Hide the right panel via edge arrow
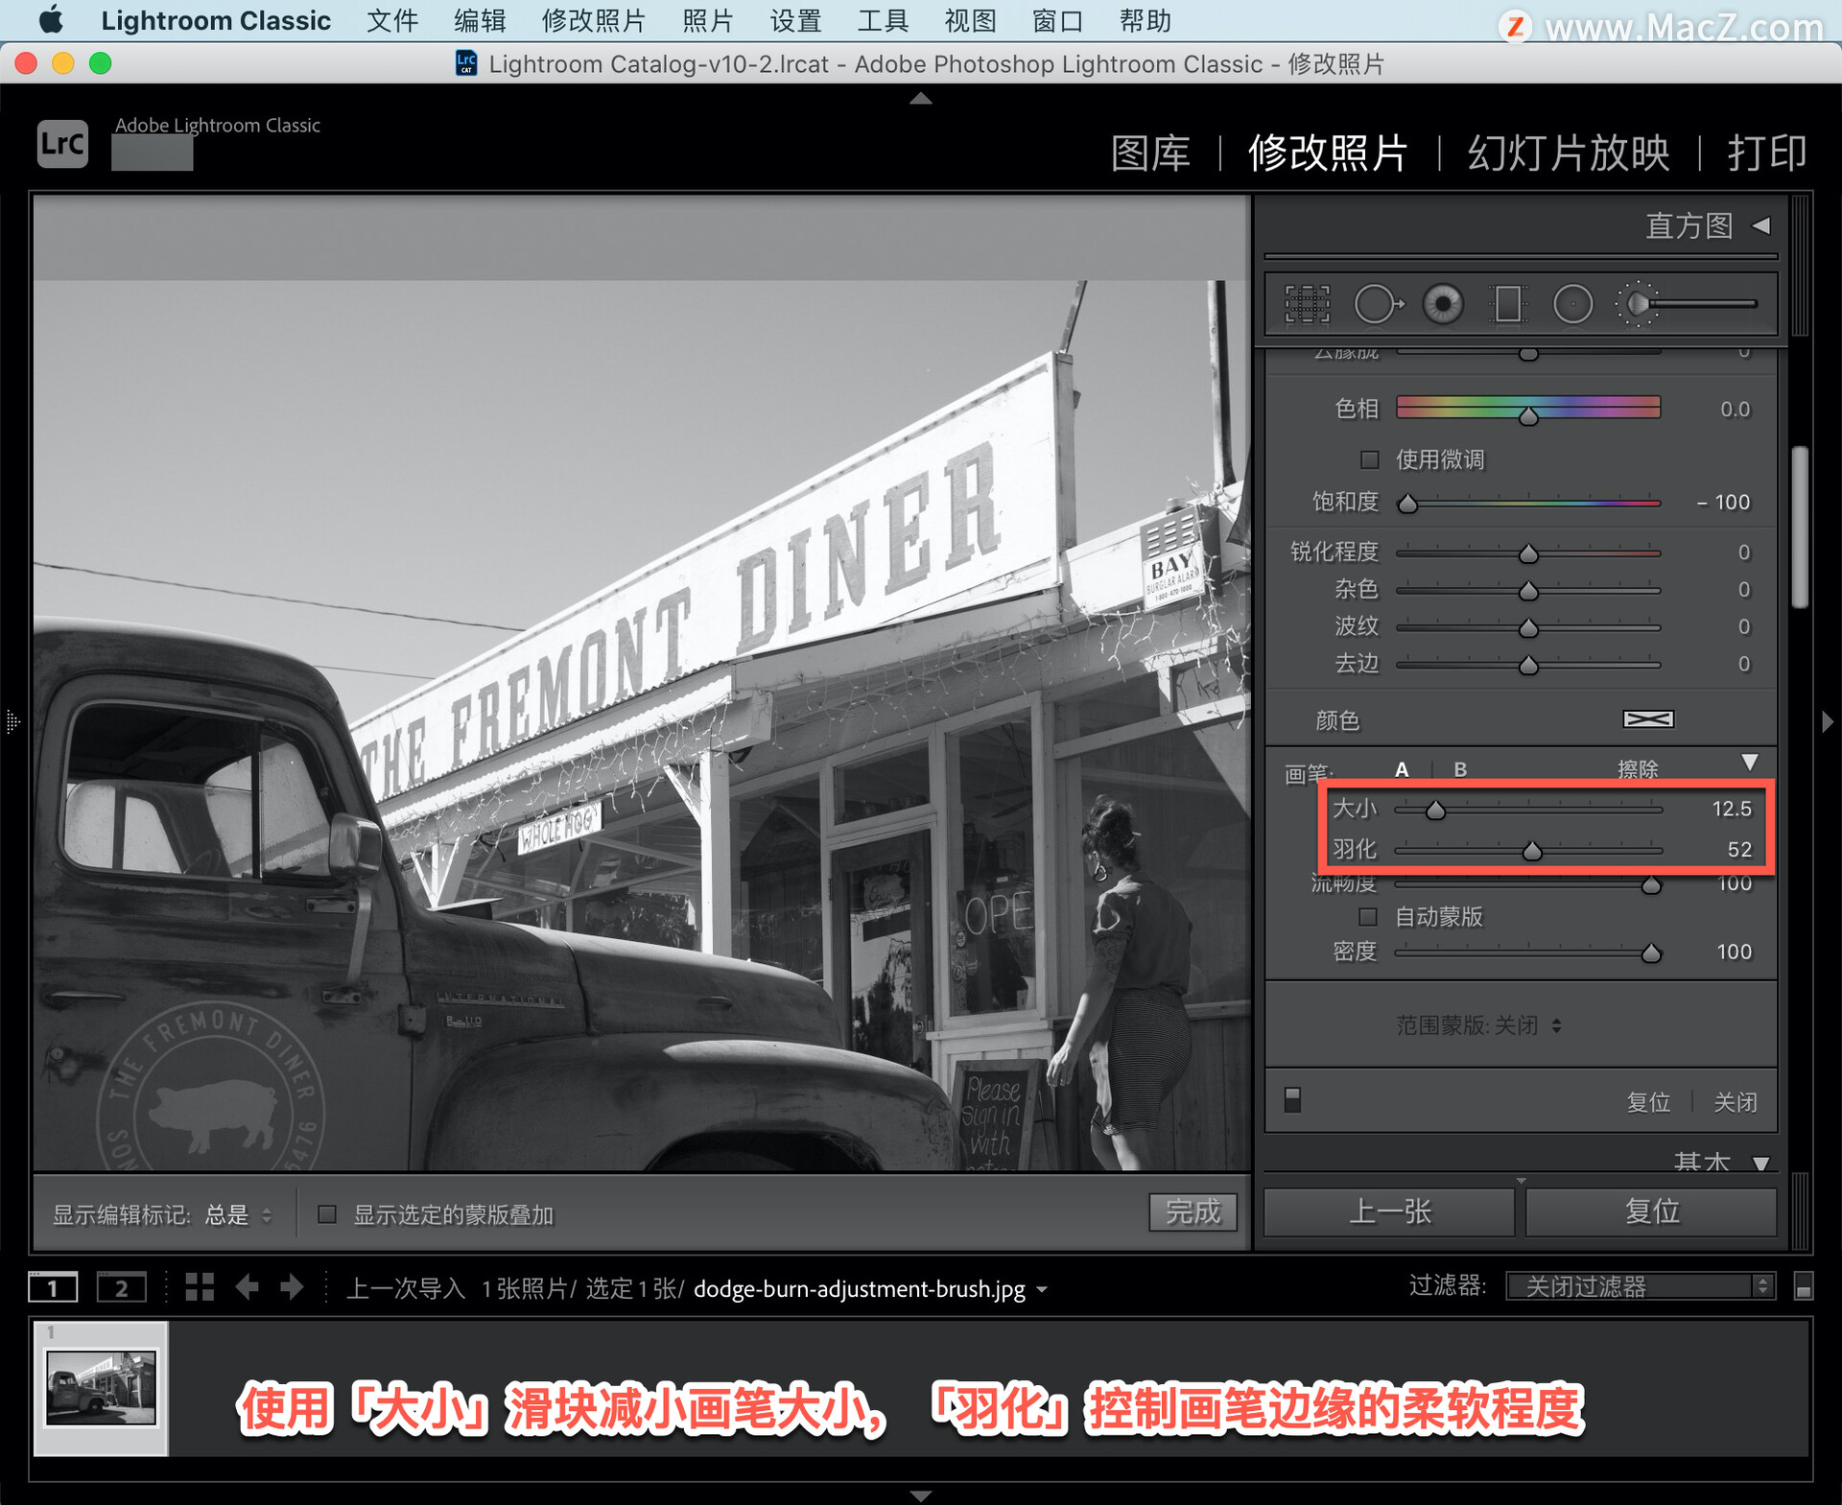The height and width of the screenshot is (1505, 1842). click(x=1828, y=721)
